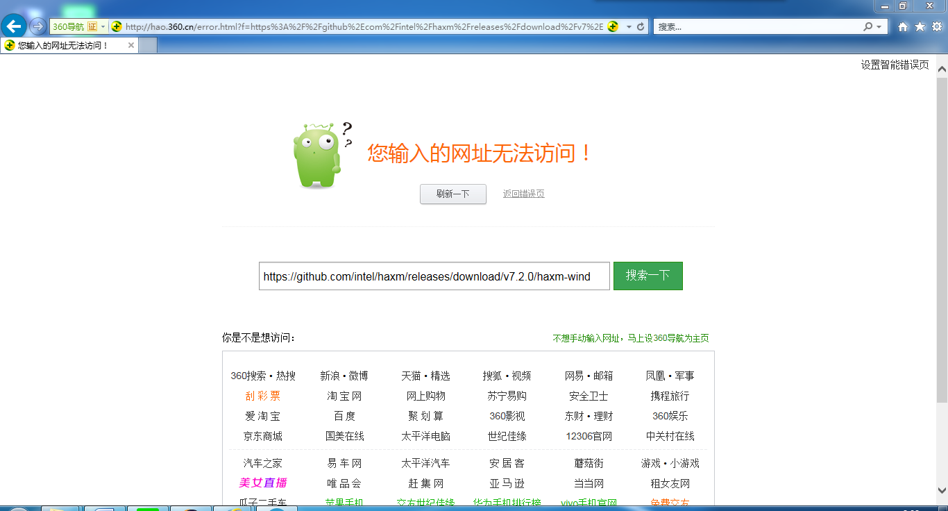Open the 中关村在线 link
The height and width of the screenshot is (511, 948).
click(670, 436)
